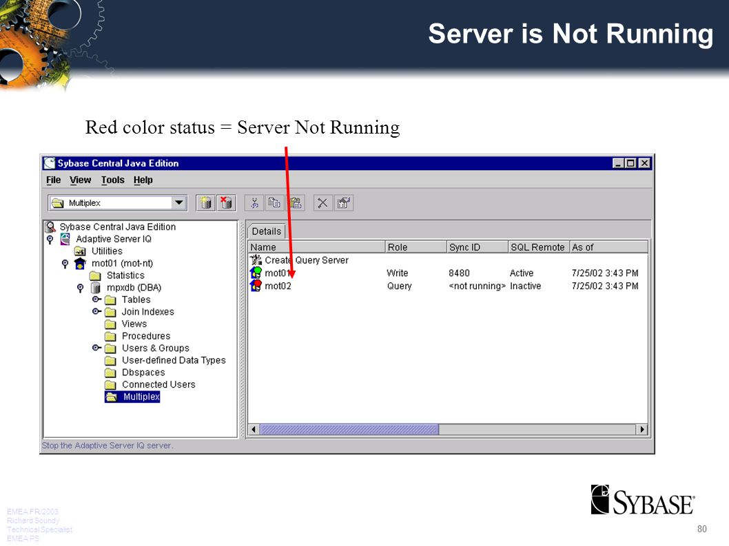Viewport: 729px width, 546px height.
Task: Click the Properties toolbar icon
Action: coord(344,203)
